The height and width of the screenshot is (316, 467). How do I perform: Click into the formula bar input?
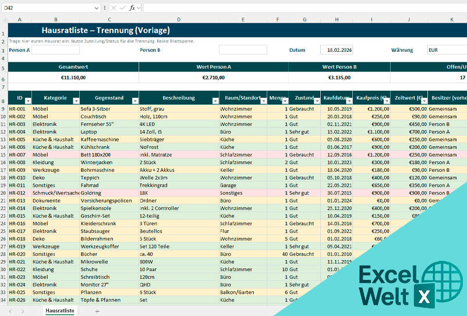click(303, 8)
